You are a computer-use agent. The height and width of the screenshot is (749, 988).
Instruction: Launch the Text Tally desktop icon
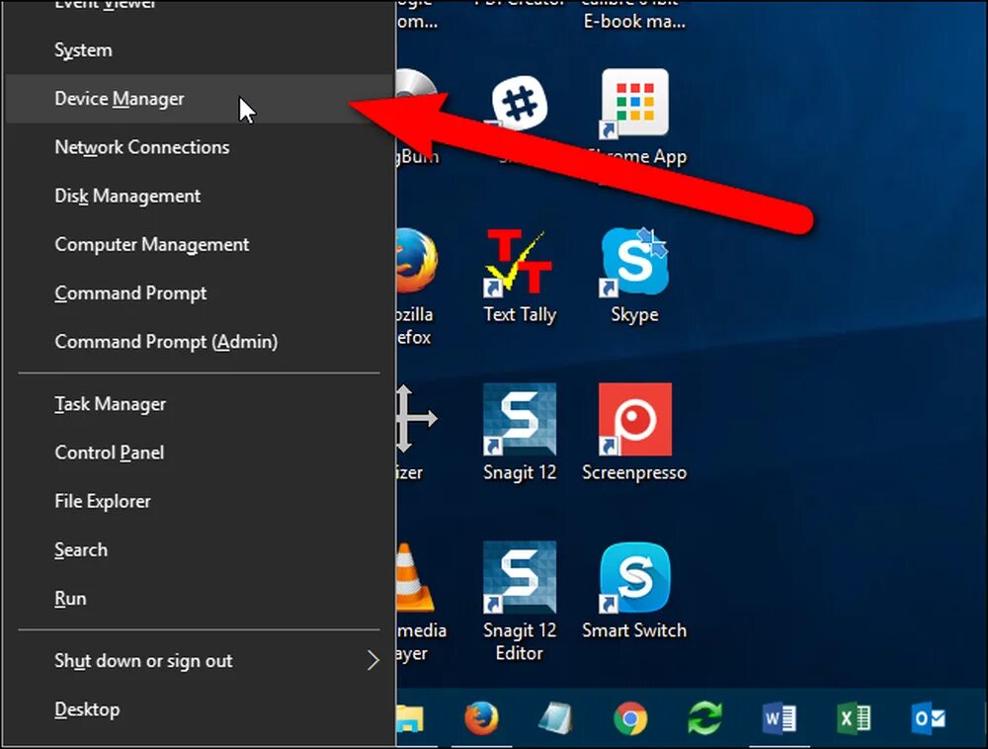520,276
